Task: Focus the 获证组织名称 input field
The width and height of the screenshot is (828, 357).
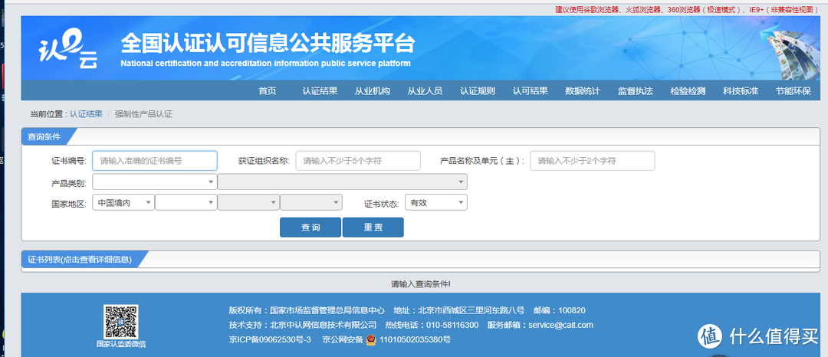Action: click(358, 161)
